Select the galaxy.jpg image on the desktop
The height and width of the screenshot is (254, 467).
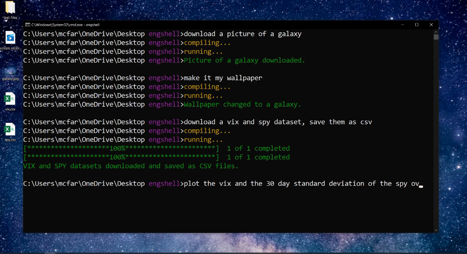(10, 73)
